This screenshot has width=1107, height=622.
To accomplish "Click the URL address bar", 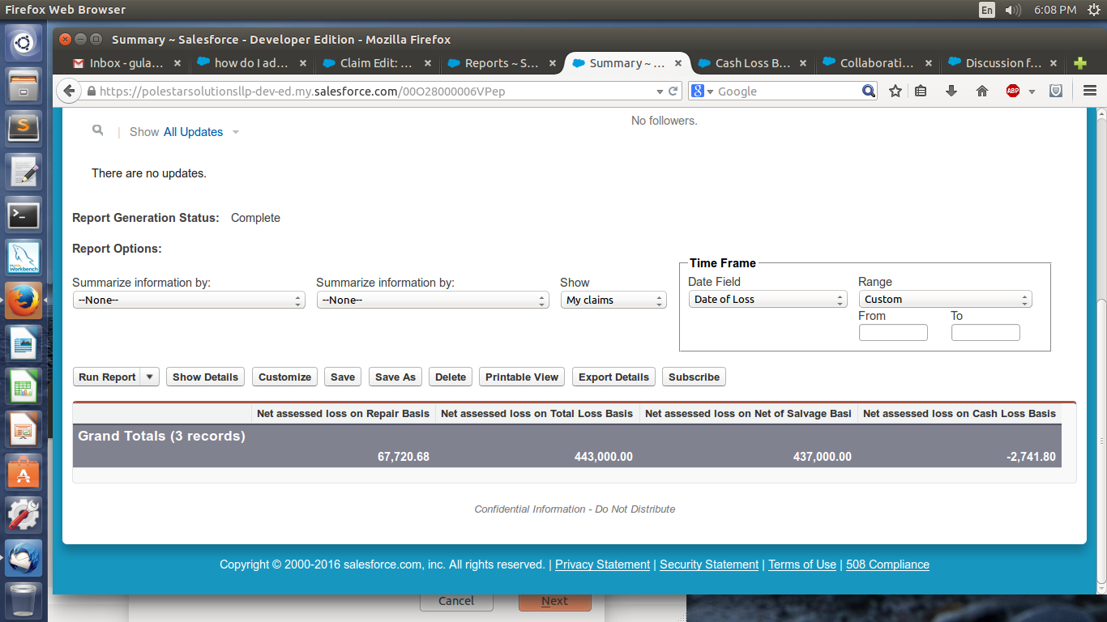I will [373, 92].
